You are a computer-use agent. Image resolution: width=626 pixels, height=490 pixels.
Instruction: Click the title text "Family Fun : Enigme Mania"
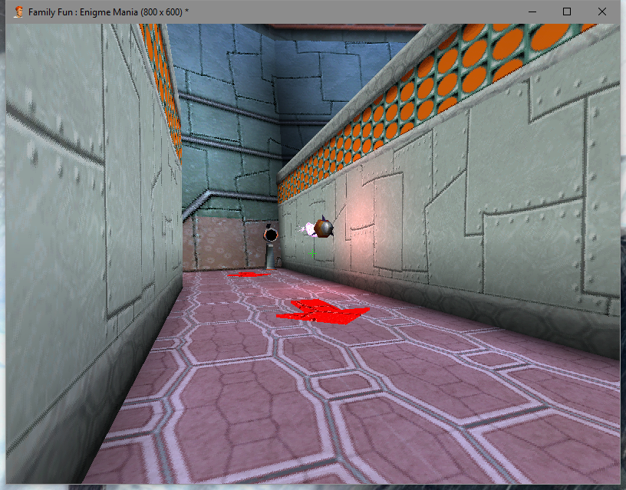pyautogui.click(x=83, y=12)
